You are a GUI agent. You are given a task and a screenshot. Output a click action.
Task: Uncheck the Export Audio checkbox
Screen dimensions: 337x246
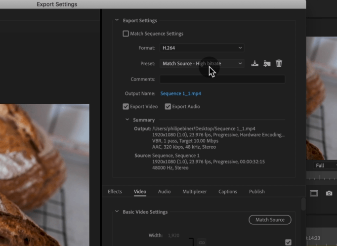click(x=168, y=107)
